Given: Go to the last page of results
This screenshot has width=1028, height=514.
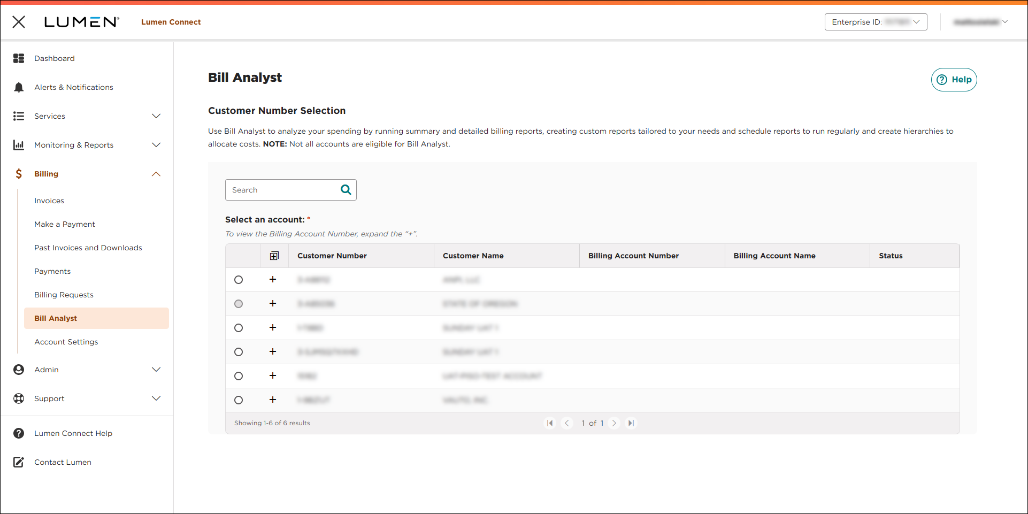Looking at the screenshot, I should 631,423.
